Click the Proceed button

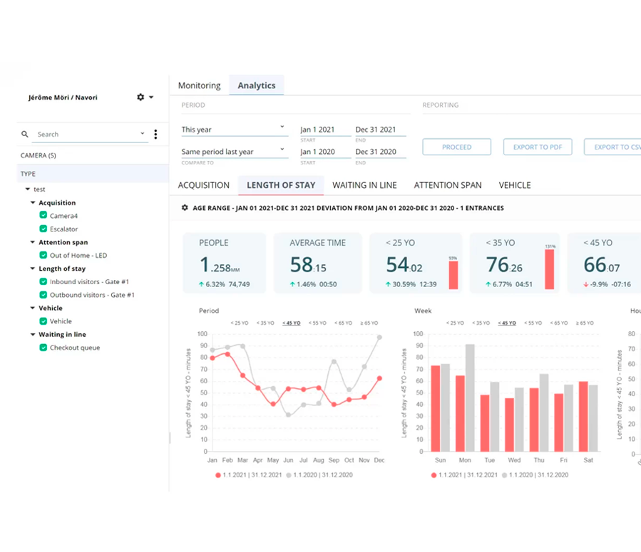coord(456,147)
